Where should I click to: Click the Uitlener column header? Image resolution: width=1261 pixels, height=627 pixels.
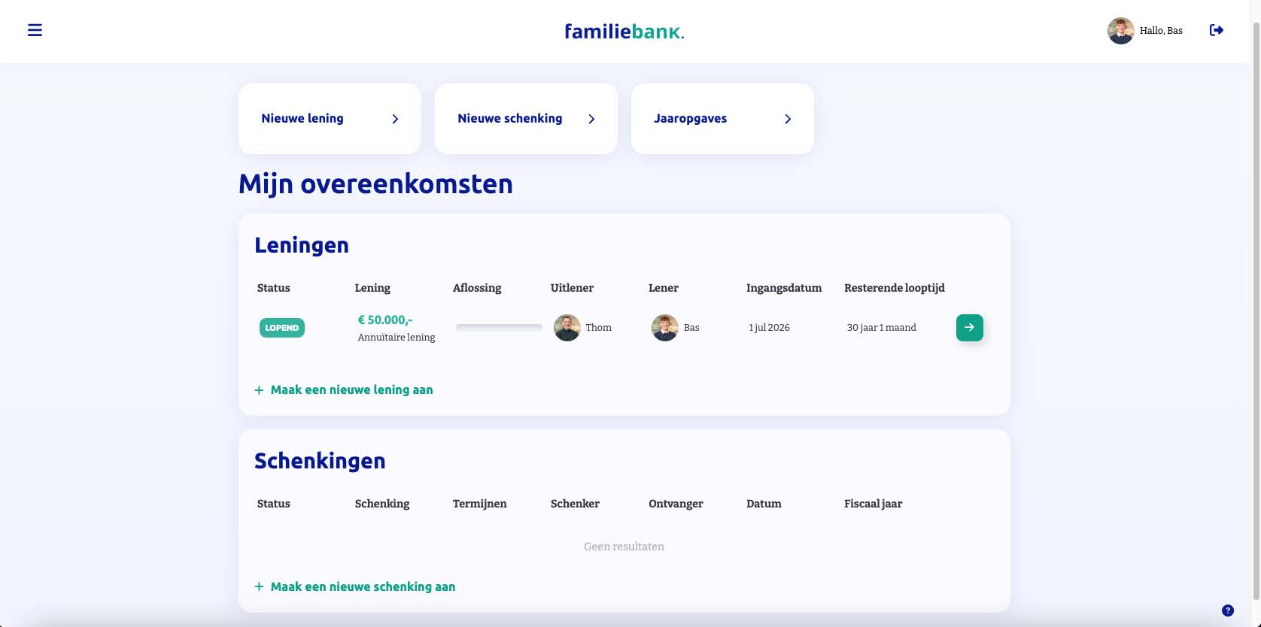click(572, 288)
